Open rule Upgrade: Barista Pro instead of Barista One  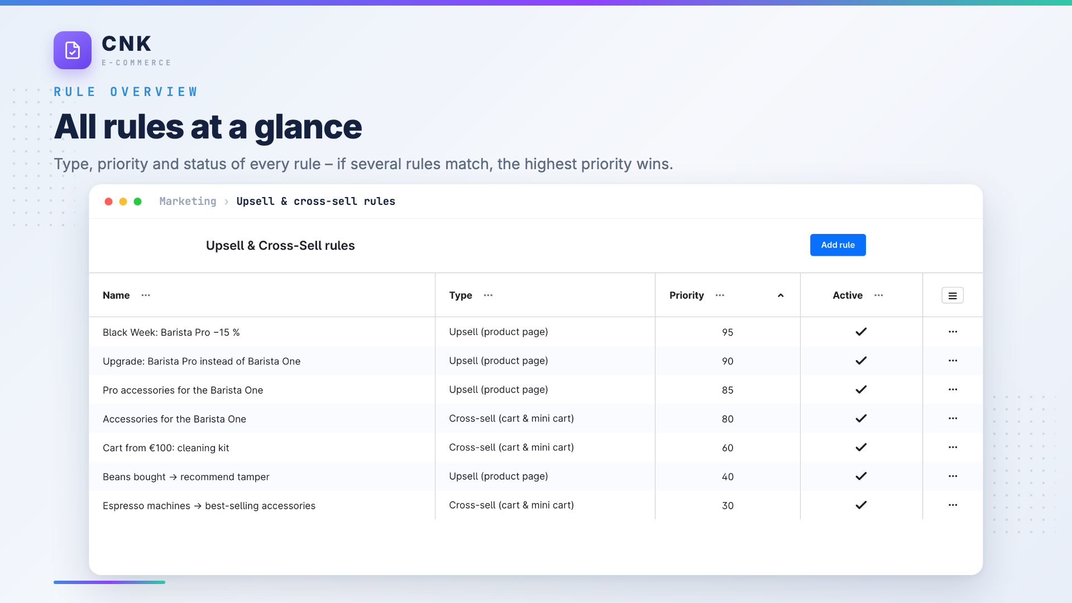coord(202,361)
